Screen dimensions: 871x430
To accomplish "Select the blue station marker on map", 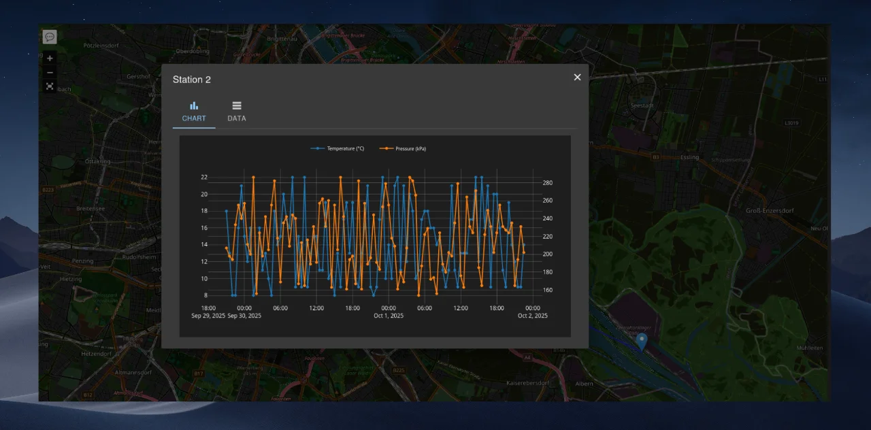I will coord(641,341).
